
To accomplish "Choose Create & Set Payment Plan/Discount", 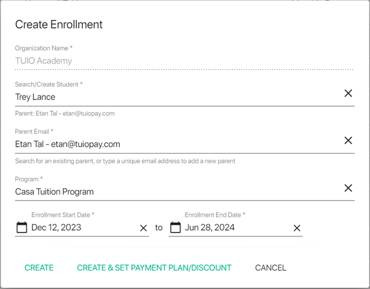I will point(154,268).
